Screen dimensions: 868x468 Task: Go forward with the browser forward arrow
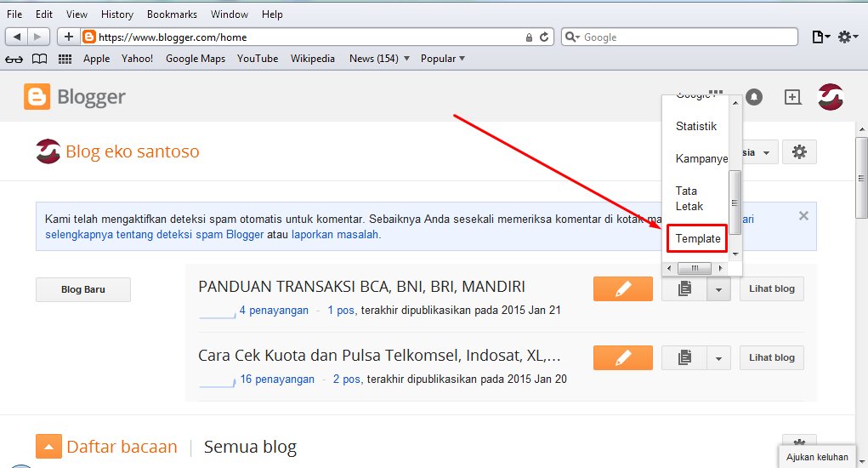(38, 37)
